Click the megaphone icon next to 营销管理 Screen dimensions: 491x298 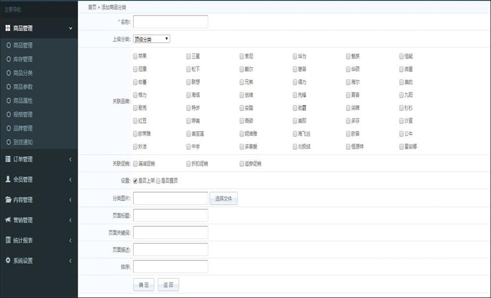tap(8, 220)
